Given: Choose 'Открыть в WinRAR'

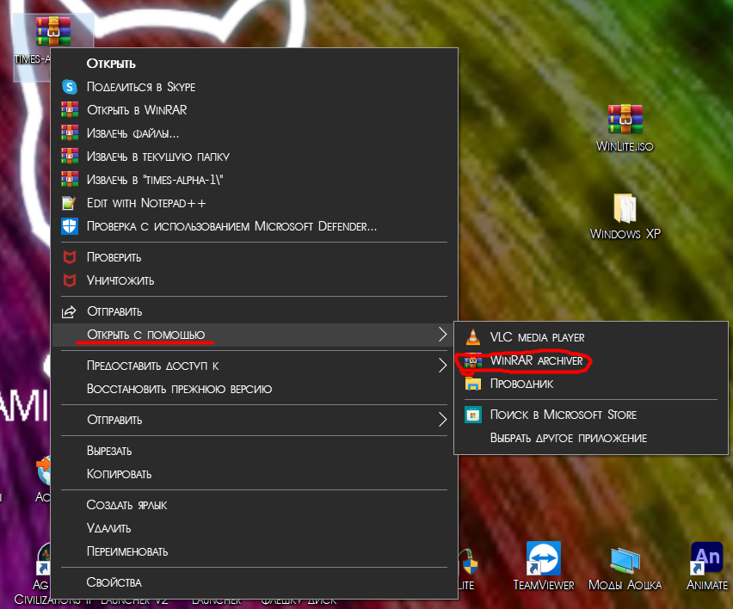Looking at the screenshot, I should click(x=255, y=110).
